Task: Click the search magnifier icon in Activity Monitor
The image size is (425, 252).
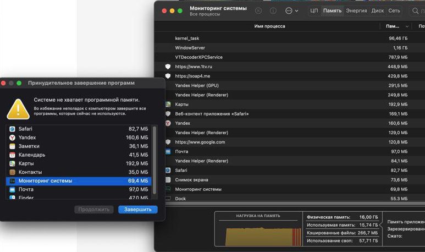Action: 415,10
